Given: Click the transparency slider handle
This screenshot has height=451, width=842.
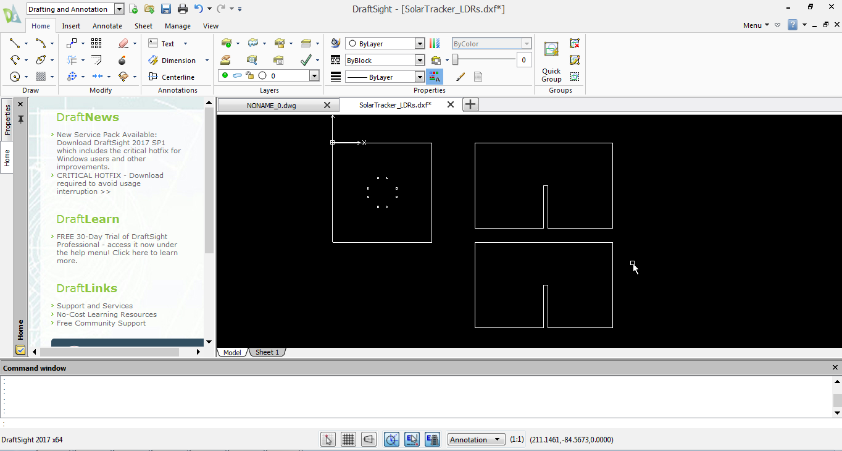Looking at the screenshot, I should click(x=455, y=59).
